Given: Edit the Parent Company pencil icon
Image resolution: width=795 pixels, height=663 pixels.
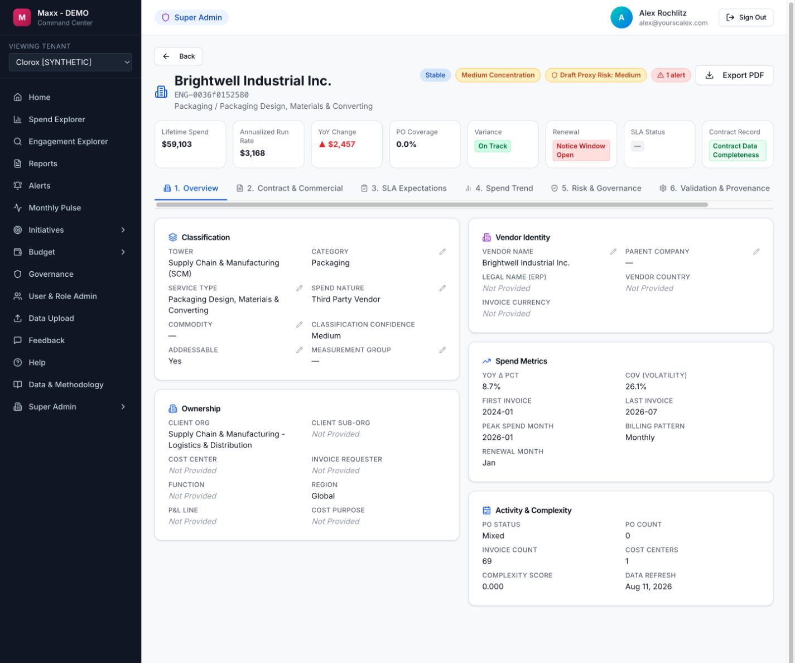Looking at the screenshot, I should click(x=756, y=252).
